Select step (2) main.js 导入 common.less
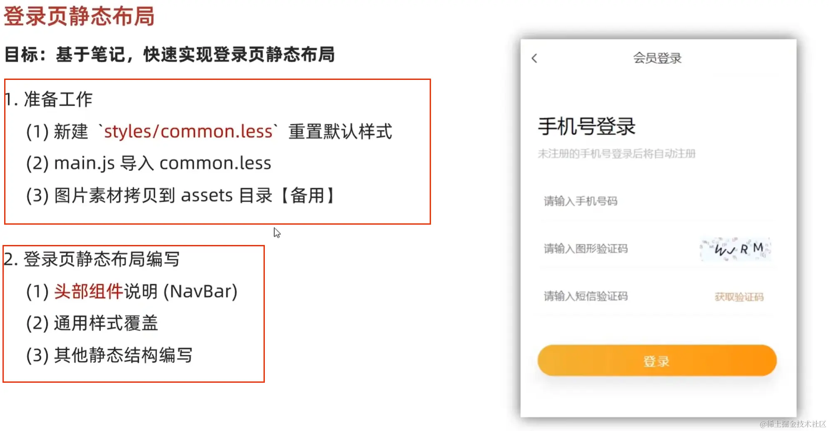Viewport: 829px width, 431px height. tap(147, 163)
